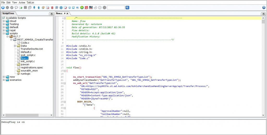This screenshot has height=135, width=267.
Task: Open the TabList menu
Action: pos(30,3)
